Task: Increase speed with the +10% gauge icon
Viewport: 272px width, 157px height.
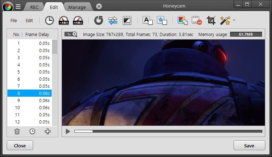Action: [78, 21]
